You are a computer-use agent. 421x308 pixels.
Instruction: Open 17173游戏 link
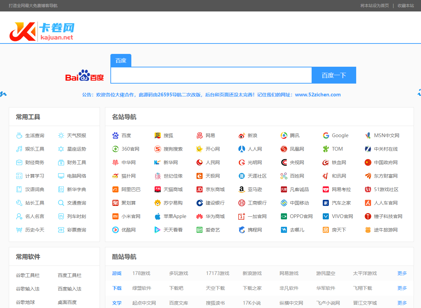coord(217,273)
